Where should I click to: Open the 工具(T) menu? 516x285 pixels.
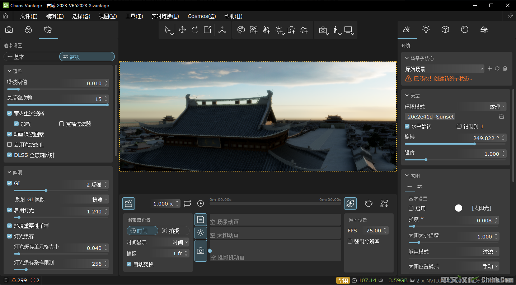click(x=134, y=16)
